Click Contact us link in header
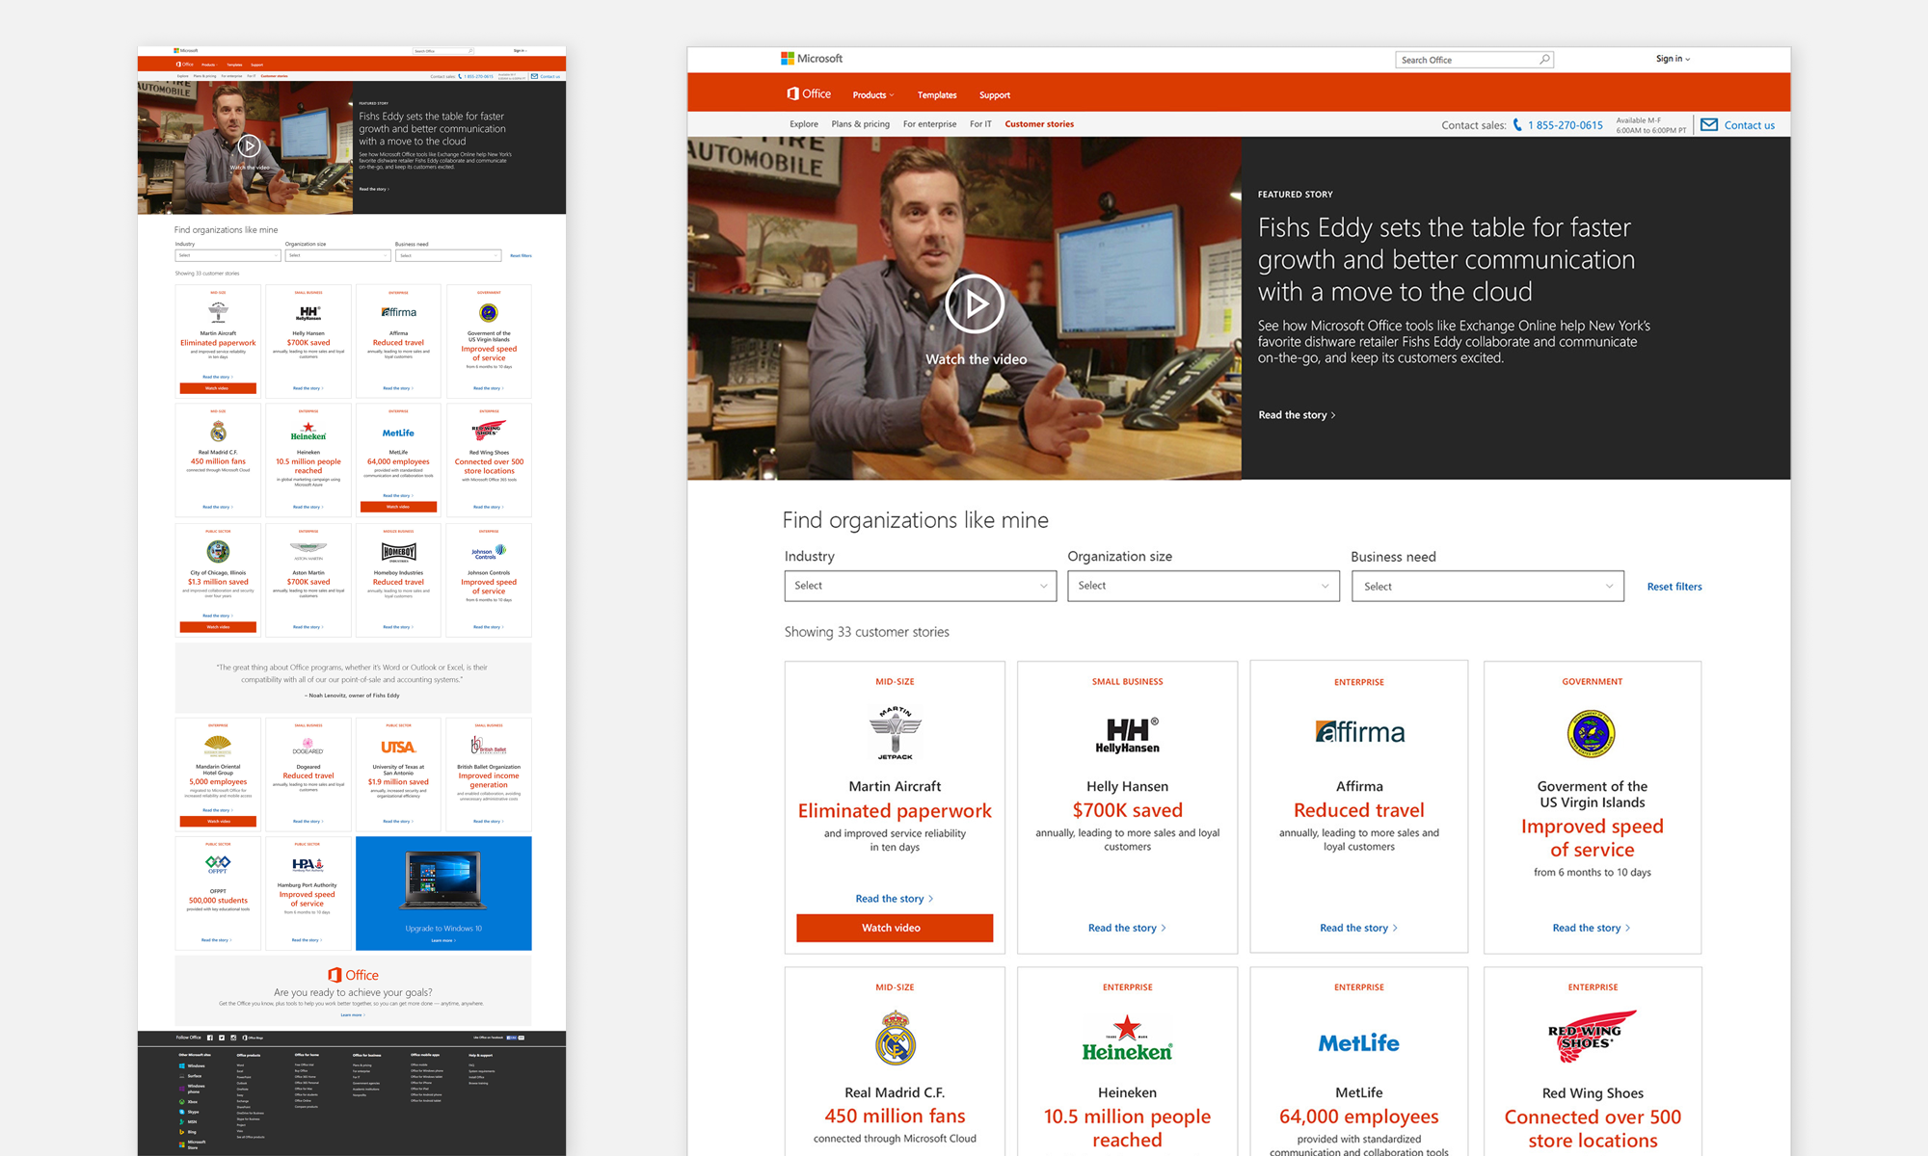 click(x=1749, y=125)
